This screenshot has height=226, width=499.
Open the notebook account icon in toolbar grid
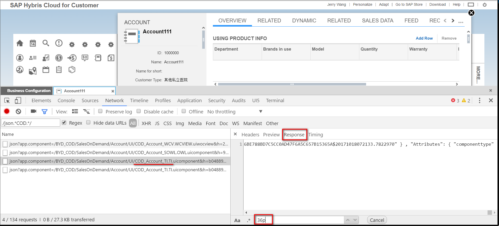[x=98, y=58]
